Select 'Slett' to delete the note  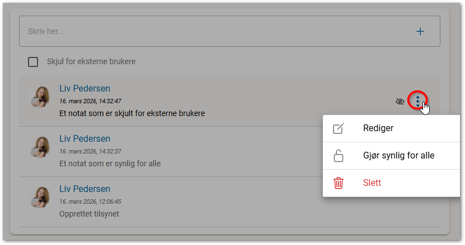tap(372, 183)
